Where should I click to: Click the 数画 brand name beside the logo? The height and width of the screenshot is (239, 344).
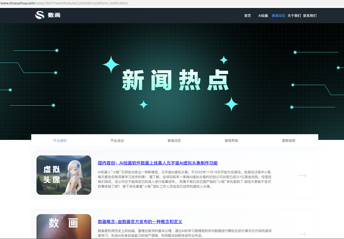(54, 15)
